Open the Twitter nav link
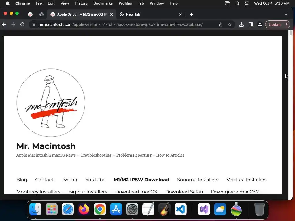The width and height of the screenshot is (295, 221). click(69, 180)
